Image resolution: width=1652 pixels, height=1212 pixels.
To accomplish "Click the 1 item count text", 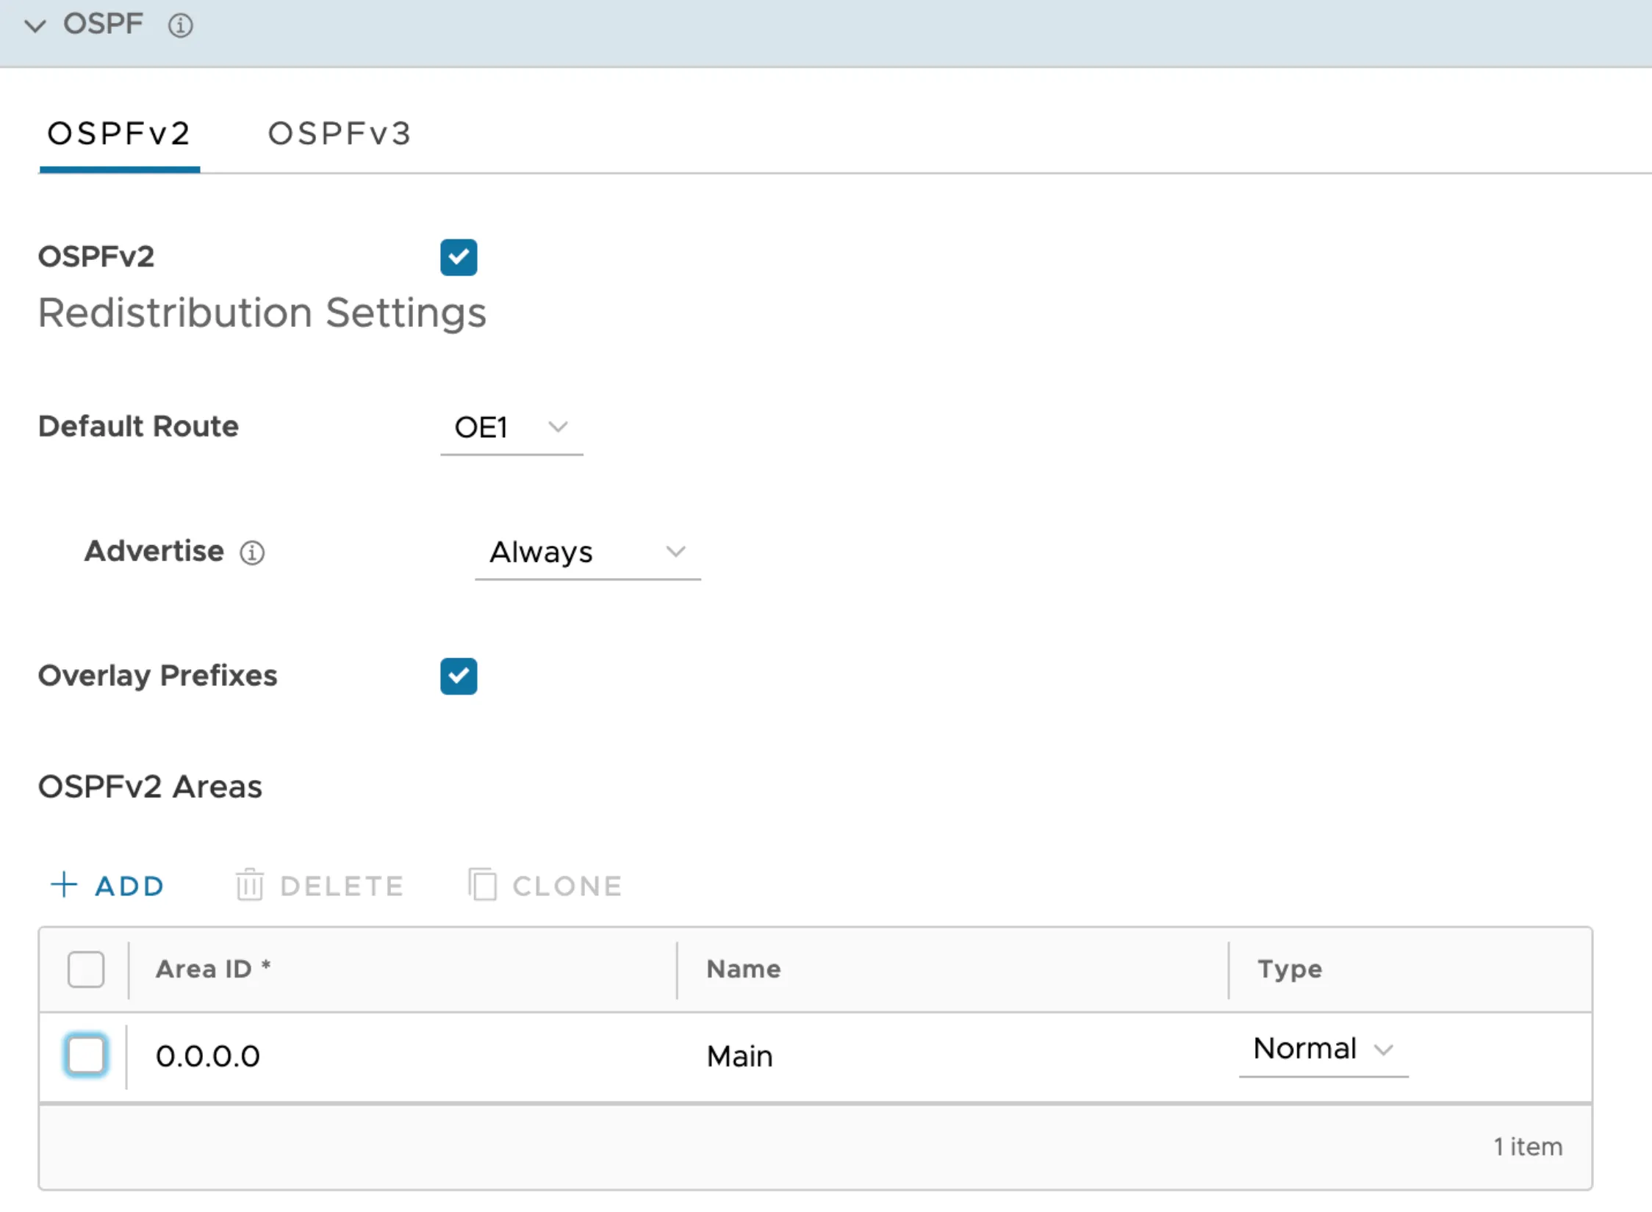I will 1528,1147.
